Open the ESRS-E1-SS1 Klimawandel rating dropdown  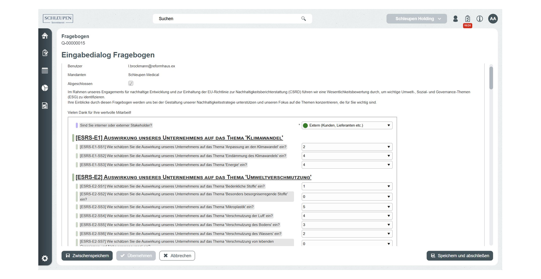(x=347, y=147)
